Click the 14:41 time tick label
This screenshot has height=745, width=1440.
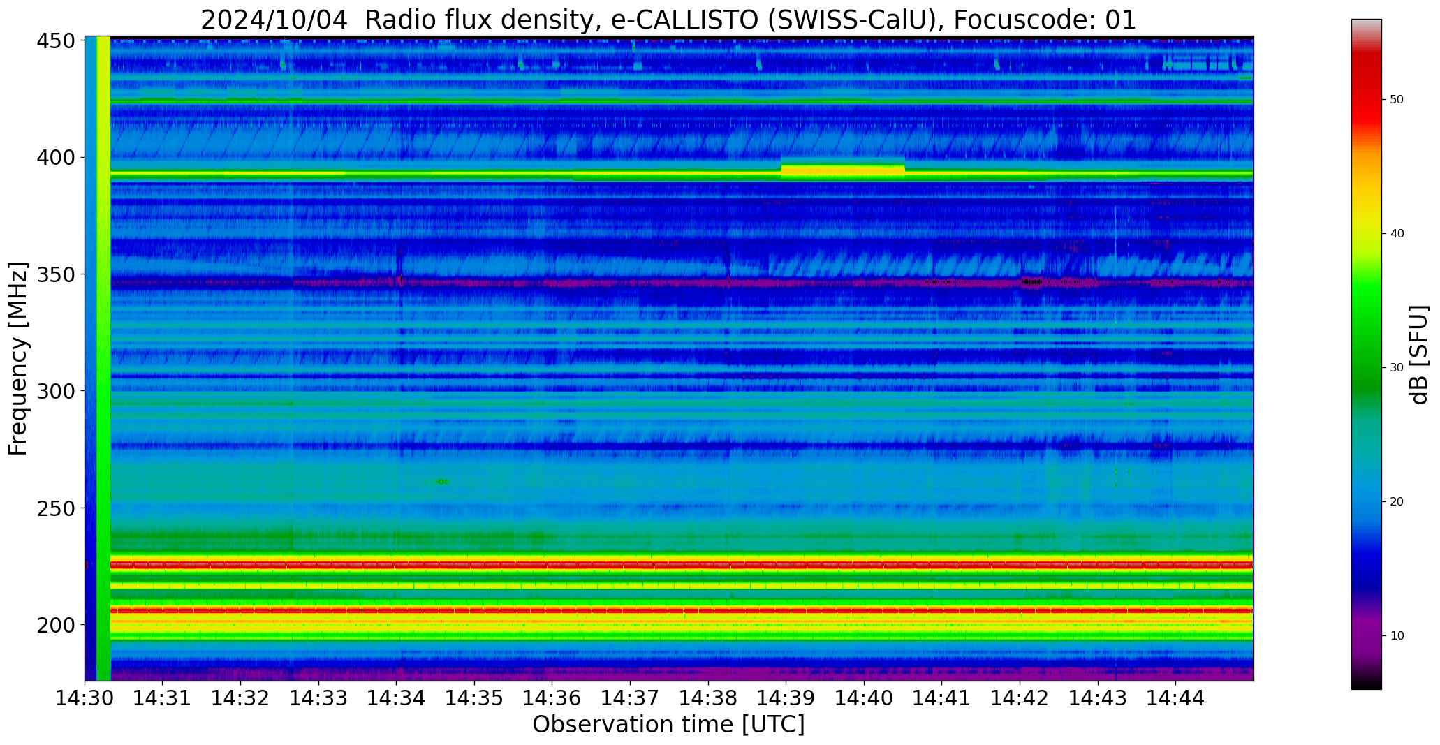[941, 698]
